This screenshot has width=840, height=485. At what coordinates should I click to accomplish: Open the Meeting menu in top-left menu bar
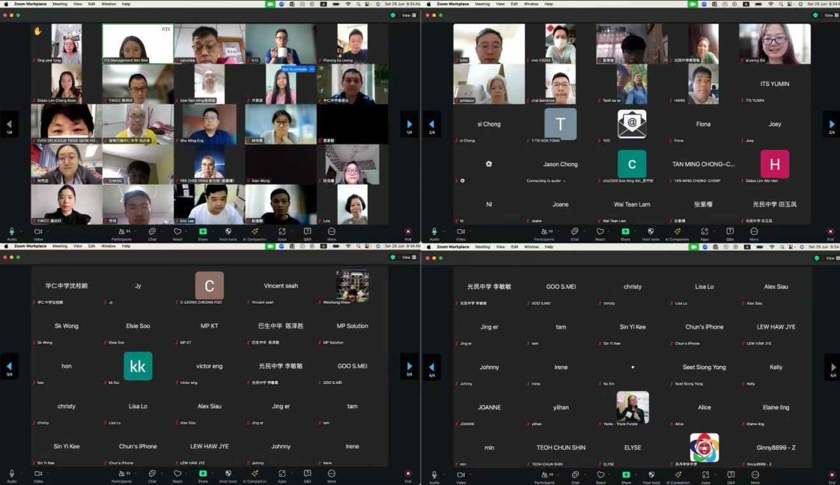[60, 4]
